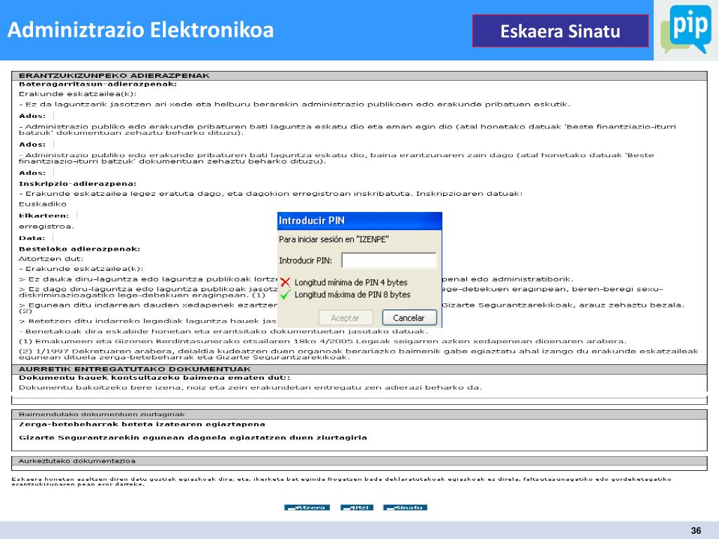Click the AURRETIK ENTREGATUTAKO DOKUMENTUAK section header
The width and height of the screenshot is (719, 539).
[x=359, y=369]
